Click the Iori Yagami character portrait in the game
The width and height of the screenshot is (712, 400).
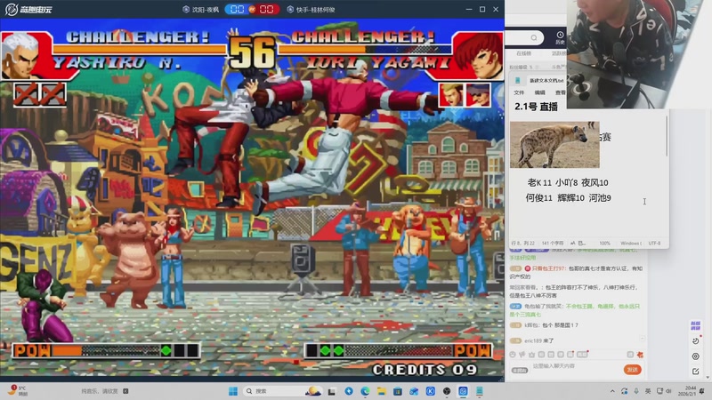click(478, 56)
